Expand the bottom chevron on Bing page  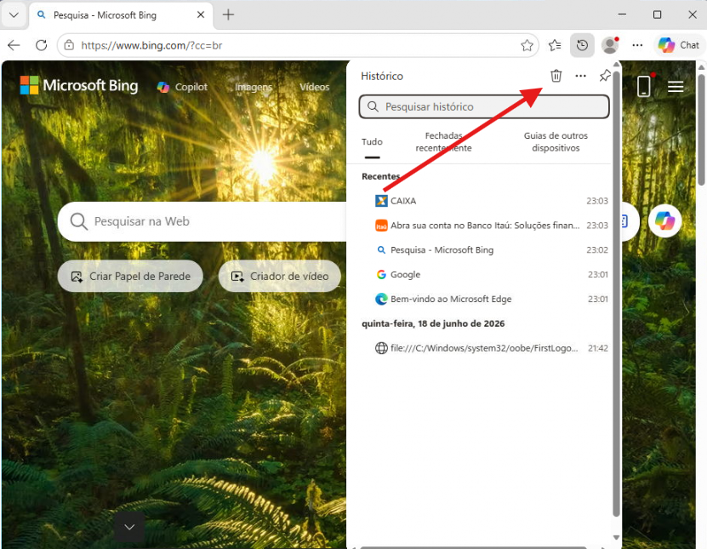coord(129,527)
